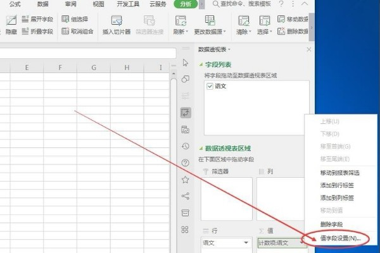Image resolution: width=380 pixels, height=253 pixels.
Task: Collapse the 数据透视表区域 section
Action: pyautogui.click(x=201, y=148)
